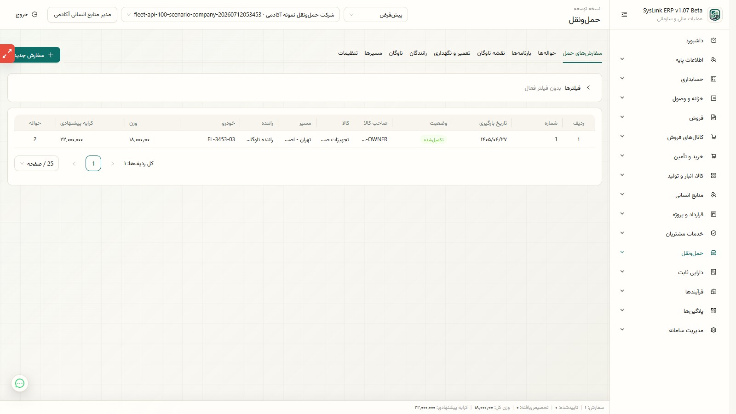Click the کالا، انبار و تولید grid icon

pyautogui.click(x=713, y=176)
